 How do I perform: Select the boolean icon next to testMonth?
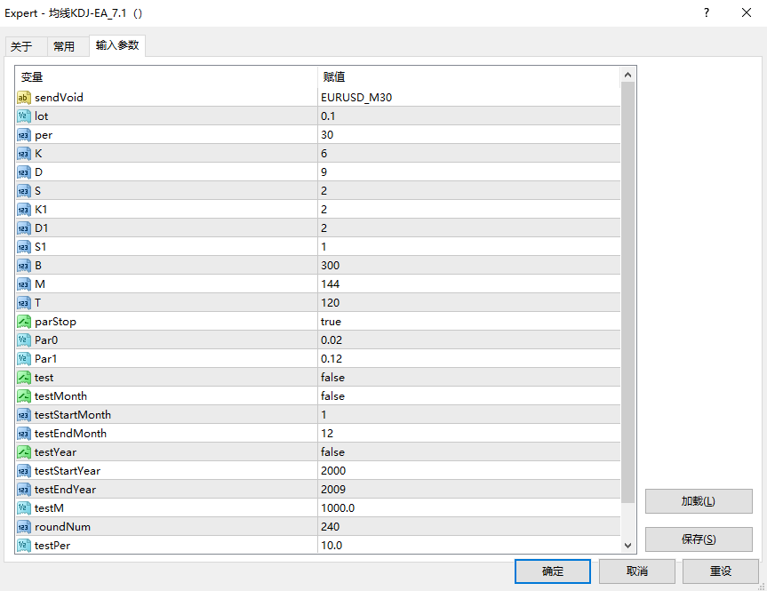click(x=23, y=396)
